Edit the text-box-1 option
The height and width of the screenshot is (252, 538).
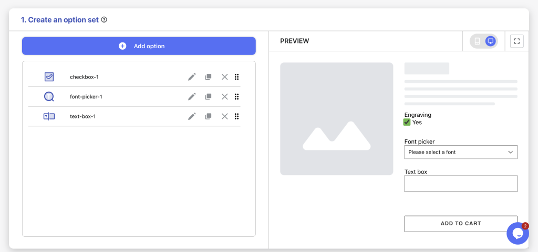click(192, 117)
